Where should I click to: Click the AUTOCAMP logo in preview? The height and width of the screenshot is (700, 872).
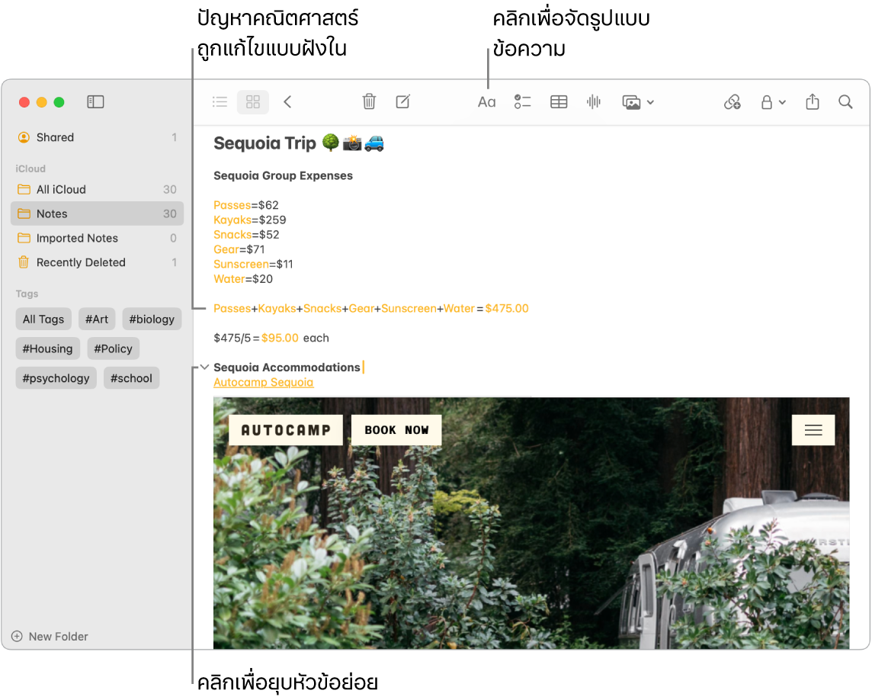pyautogui.click(x=286, y=430)
